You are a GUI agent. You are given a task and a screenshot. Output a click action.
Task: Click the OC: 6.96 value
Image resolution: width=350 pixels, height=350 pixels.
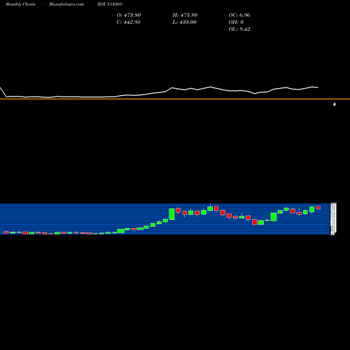coord(239,15)
